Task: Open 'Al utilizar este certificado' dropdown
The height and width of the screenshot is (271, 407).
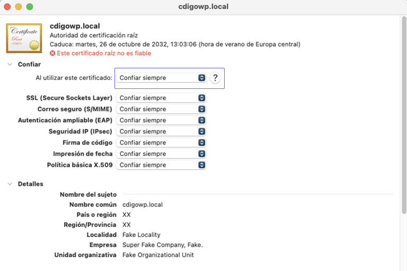Action: (161, 78)
